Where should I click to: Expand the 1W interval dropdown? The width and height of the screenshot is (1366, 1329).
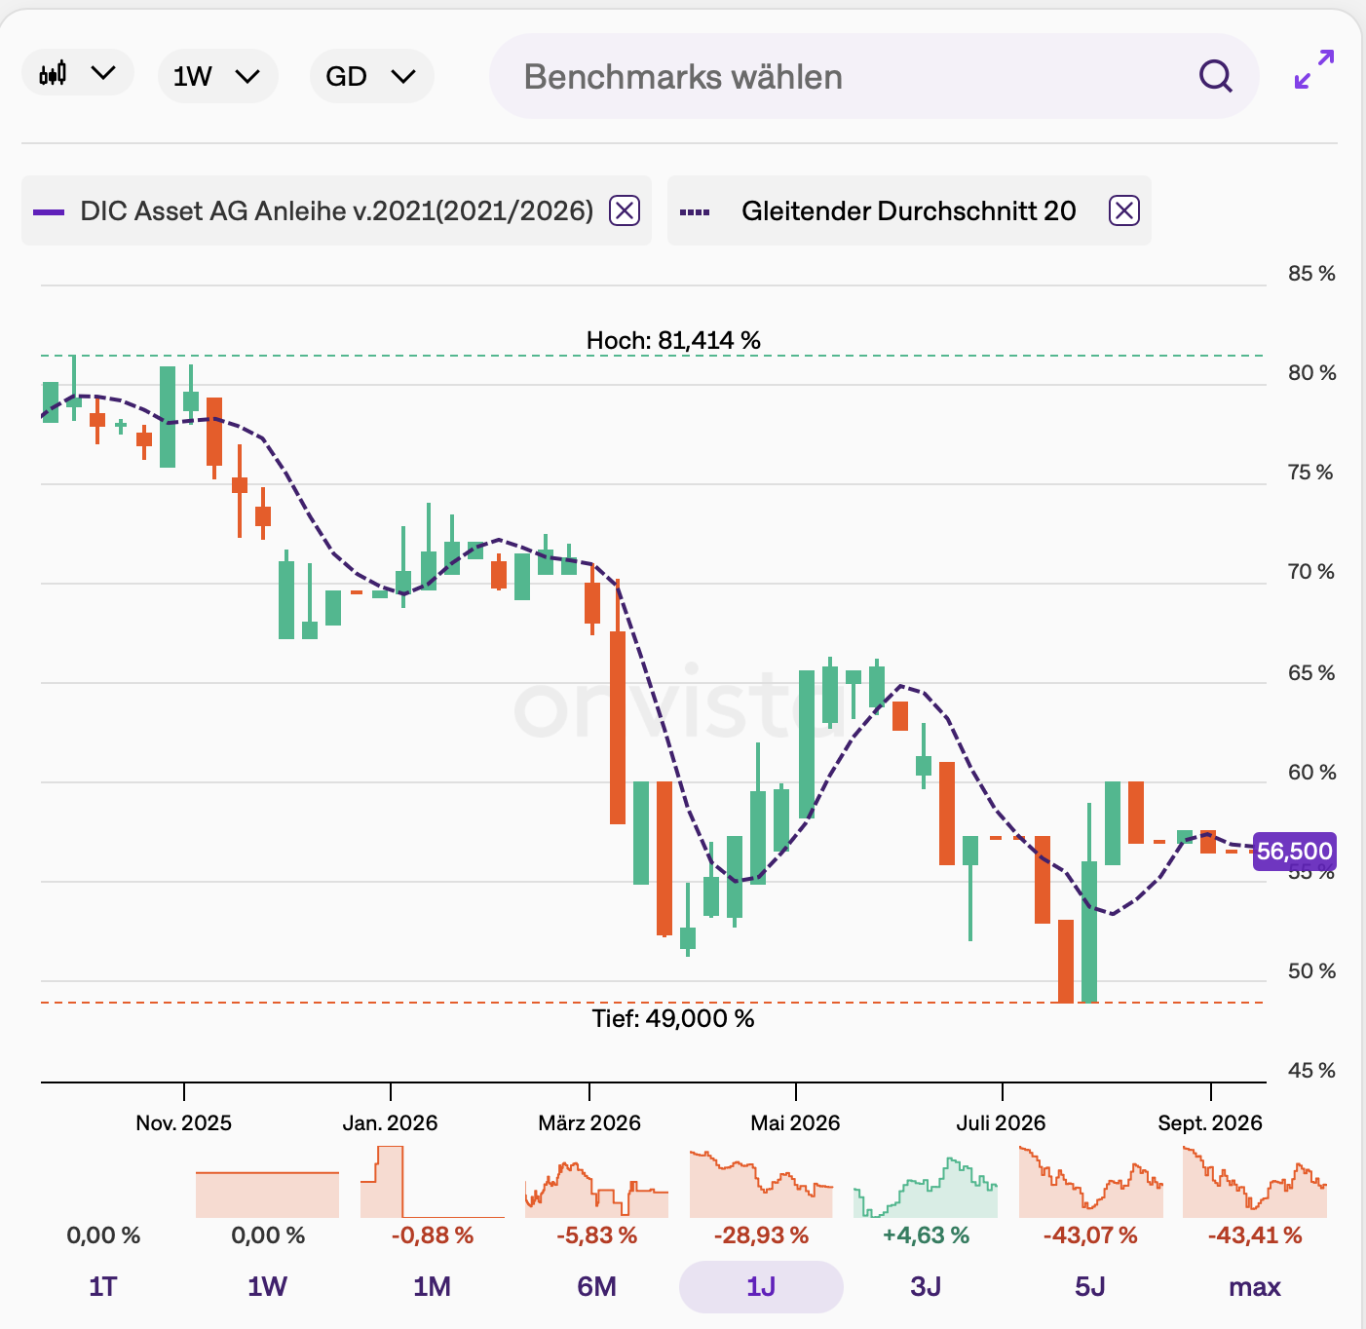click(217, 76)
